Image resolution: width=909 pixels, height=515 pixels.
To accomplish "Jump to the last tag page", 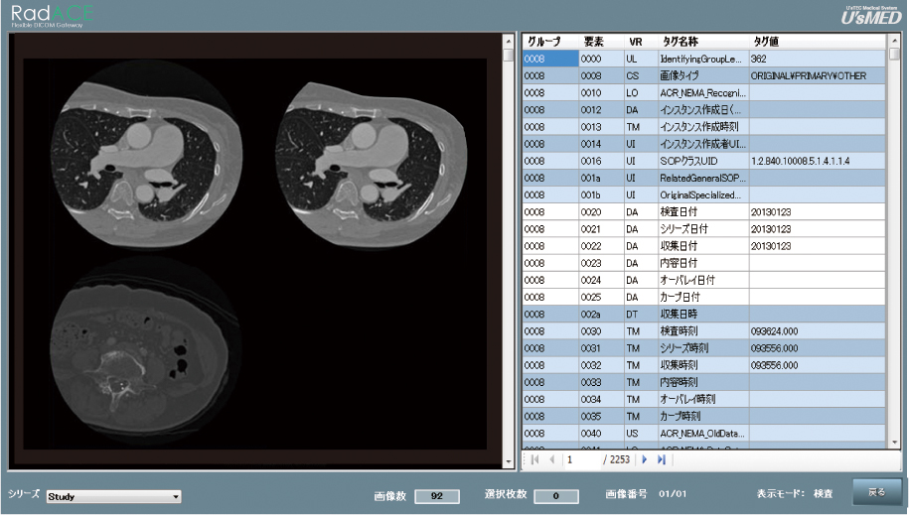I will tap(662, 460).
